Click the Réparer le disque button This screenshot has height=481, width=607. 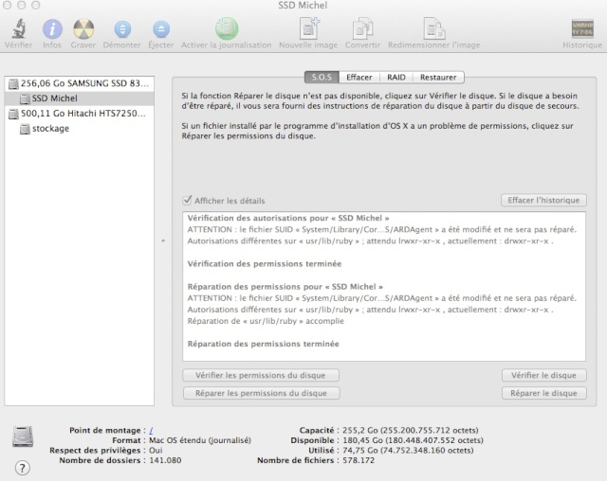(x=543, y=393)
